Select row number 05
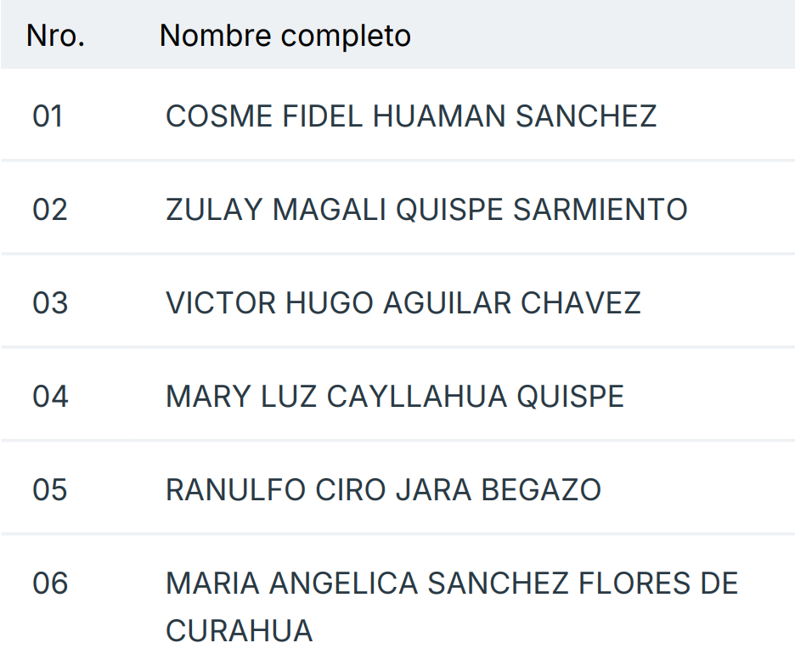This screenshot has width=795, height=671. point(50,490)
